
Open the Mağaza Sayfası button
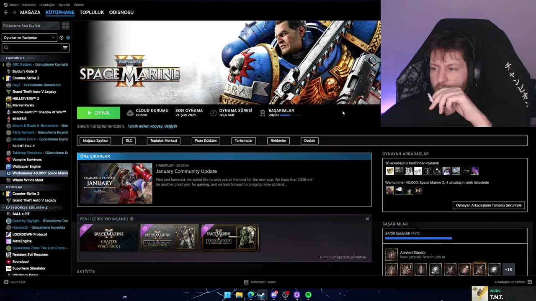(x=95, y=140)
